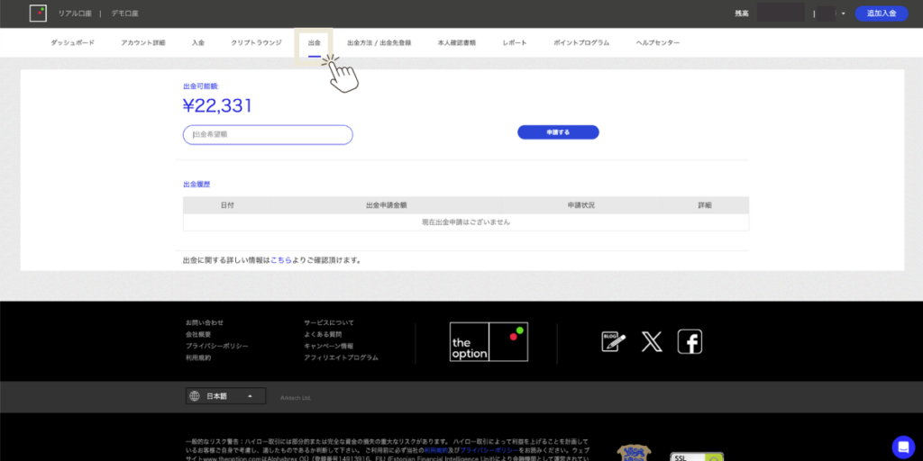
Task: Click the 追加入金 button
Action: 881,14
